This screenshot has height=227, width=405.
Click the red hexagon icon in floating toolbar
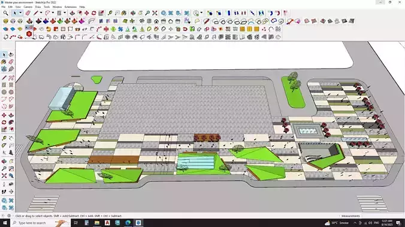click(29, 34)
